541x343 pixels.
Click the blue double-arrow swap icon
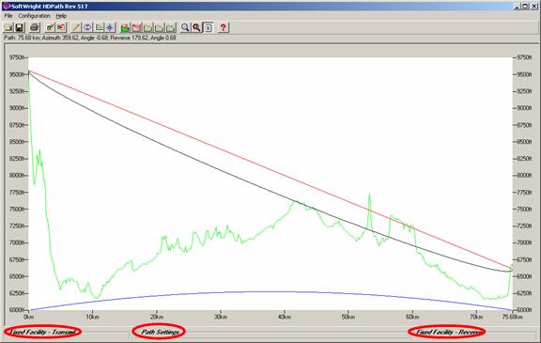pyautogui.click(x=87, y=27)
